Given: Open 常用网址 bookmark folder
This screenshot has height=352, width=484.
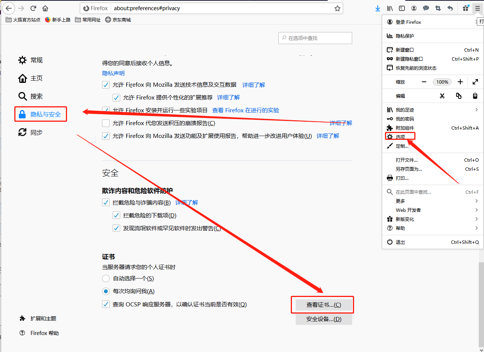Looking at the screenshot, I should pos(88,20).
